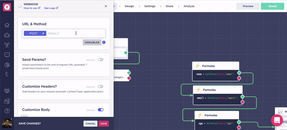
Task: Click the user avatar photo
Action: (7, 124)
